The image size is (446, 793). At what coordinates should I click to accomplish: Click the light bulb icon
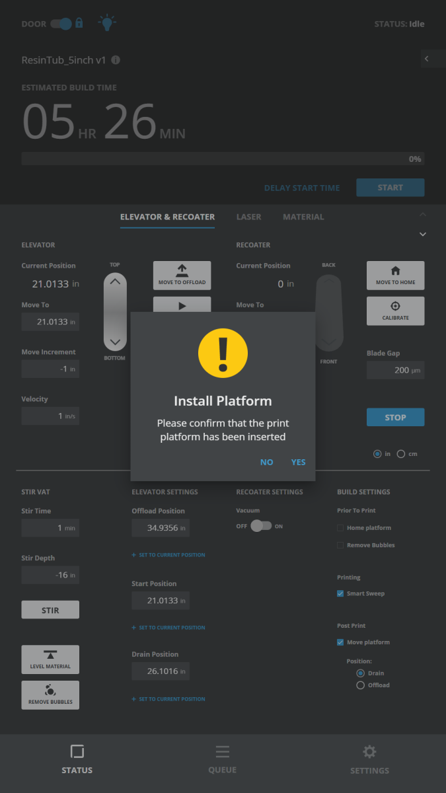(106, 23)
